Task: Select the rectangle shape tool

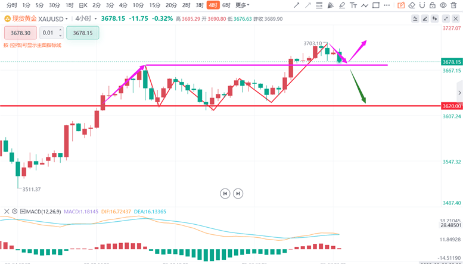Action: click(x=375, y=5)
